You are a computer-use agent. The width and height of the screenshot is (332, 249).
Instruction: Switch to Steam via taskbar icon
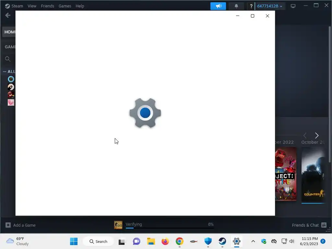[222, 241]
